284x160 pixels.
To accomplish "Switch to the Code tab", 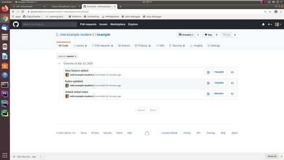I will pyautogui.click(x=63, y=45).
